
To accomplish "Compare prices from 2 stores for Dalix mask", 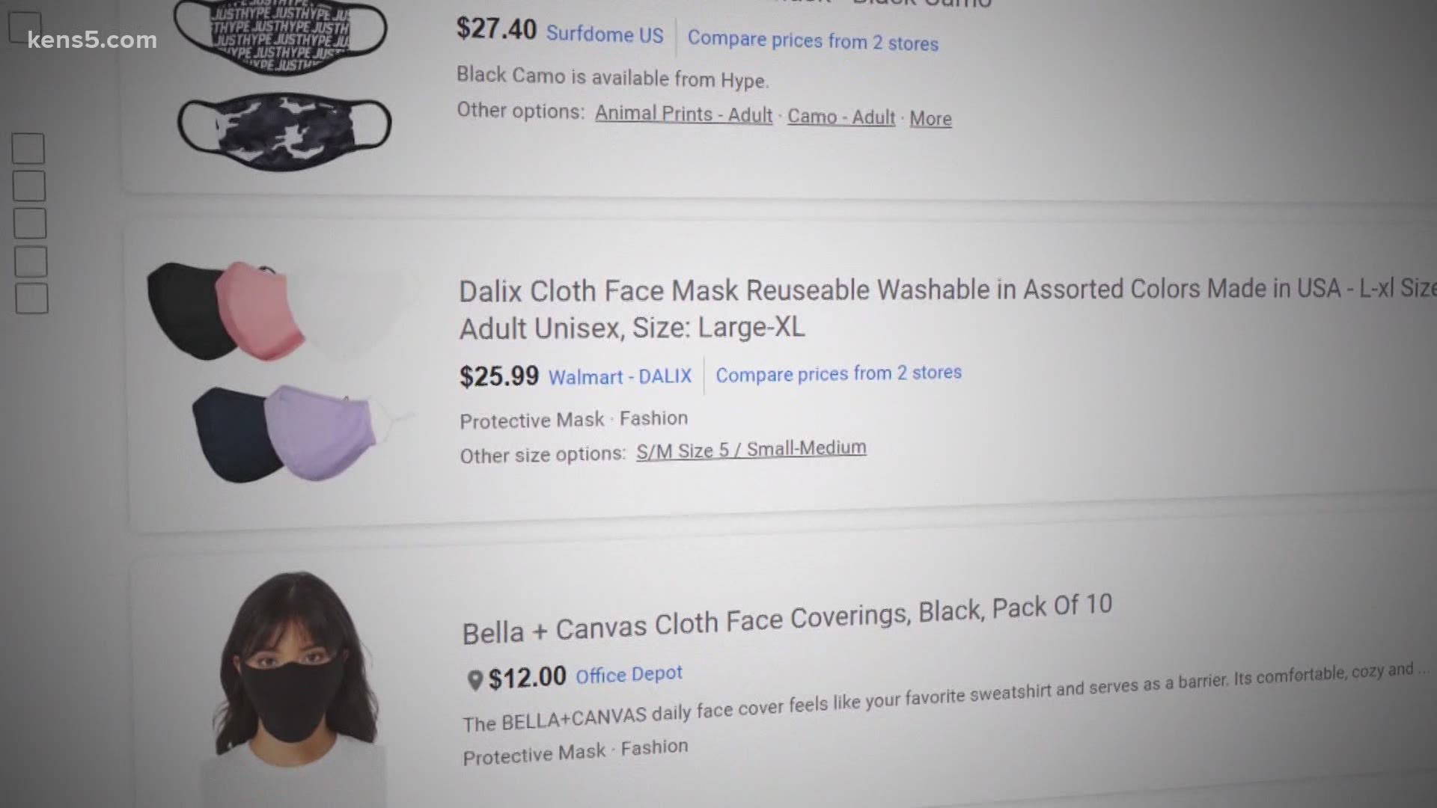I will coord(838,373).
